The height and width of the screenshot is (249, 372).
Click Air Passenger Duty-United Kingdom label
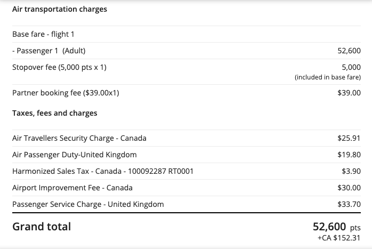[74, 155]
